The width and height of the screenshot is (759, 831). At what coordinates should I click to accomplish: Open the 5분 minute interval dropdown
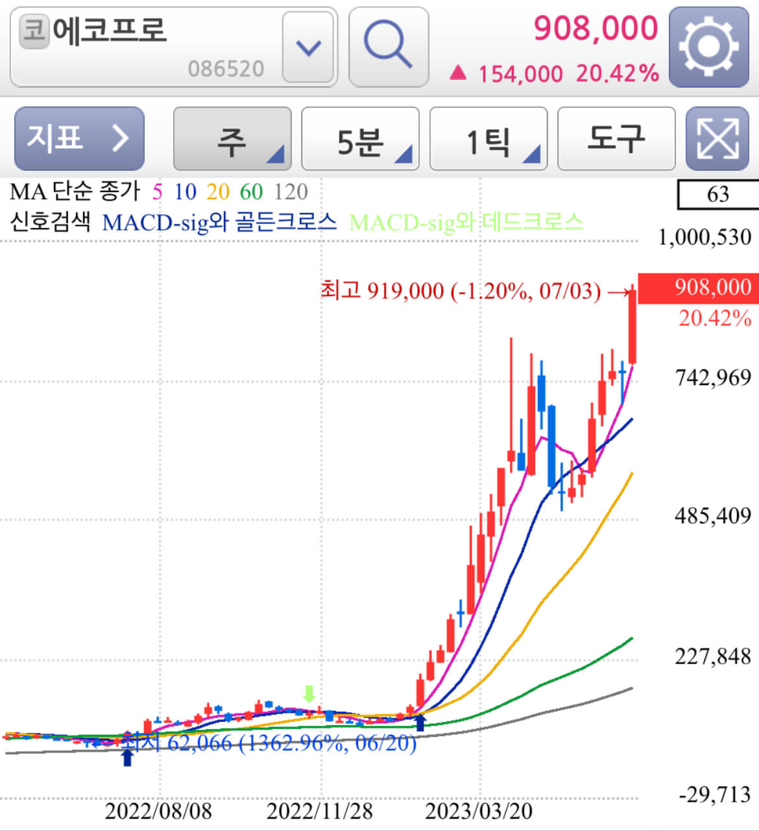click(360, 138)
